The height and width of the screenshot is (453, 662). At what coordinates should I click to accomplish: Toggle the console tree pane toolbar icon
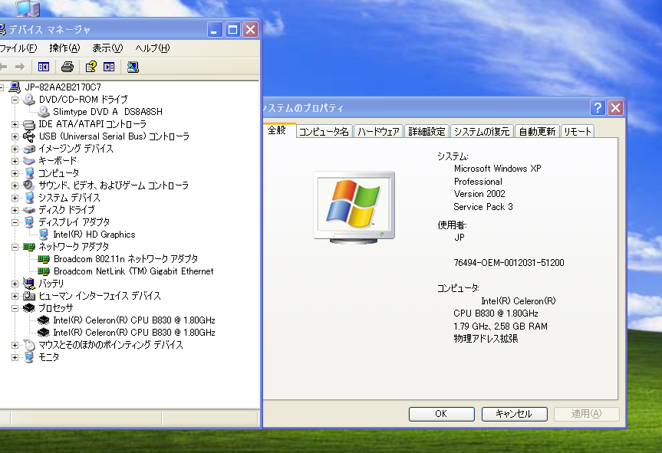click(x=44, y=67)
